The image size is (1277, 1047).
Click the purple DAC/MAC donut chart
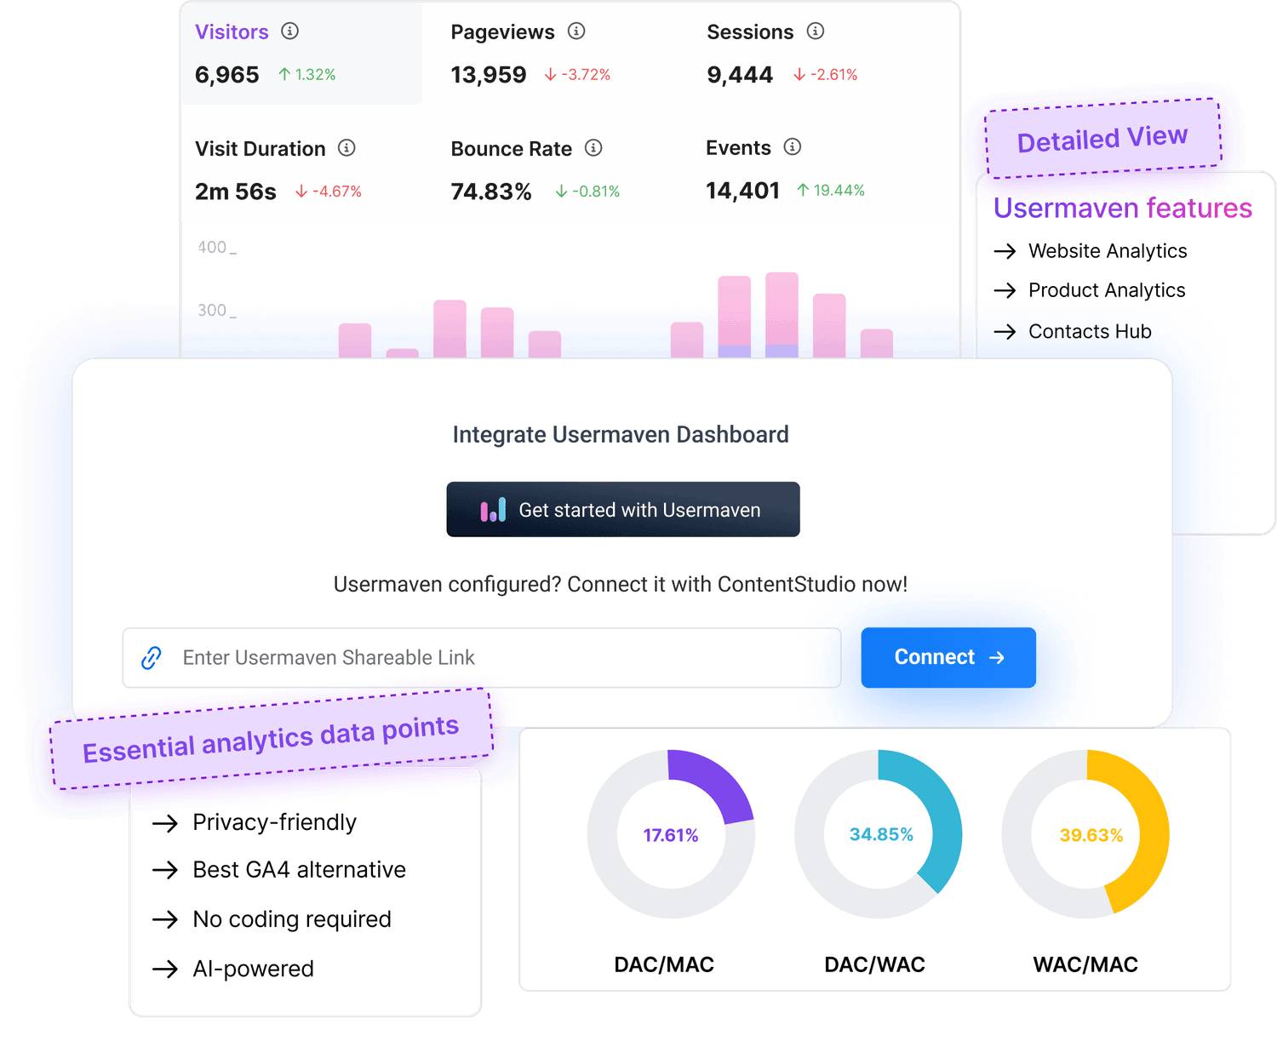pos(671,834)
